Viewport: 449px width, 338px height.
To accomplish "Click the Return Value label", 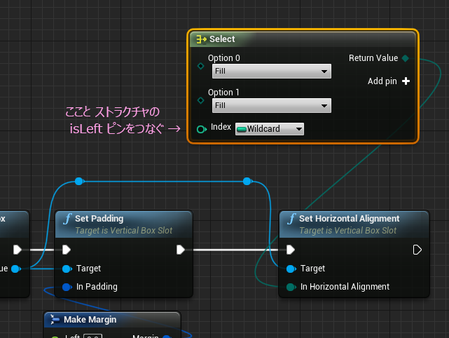I will click(x=373, y=58).
